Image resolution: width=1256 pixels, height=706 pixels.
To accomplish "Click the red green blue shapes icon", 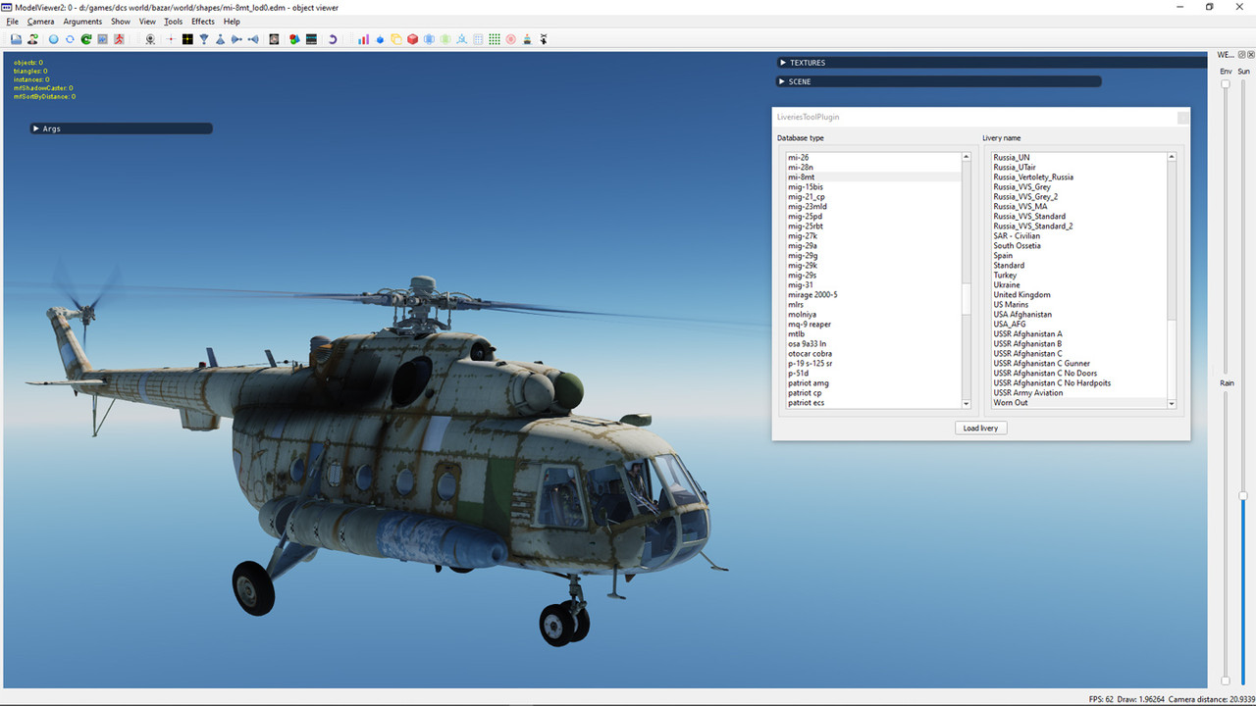I will point(294,39).
